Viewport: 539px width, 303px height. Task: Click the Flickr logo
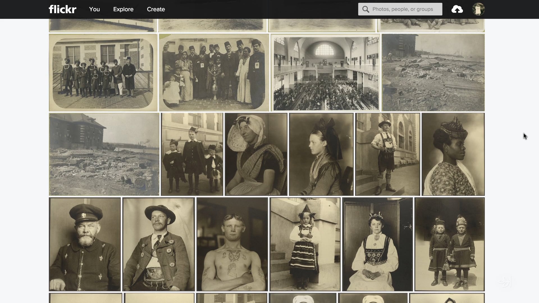click(62, 9)
